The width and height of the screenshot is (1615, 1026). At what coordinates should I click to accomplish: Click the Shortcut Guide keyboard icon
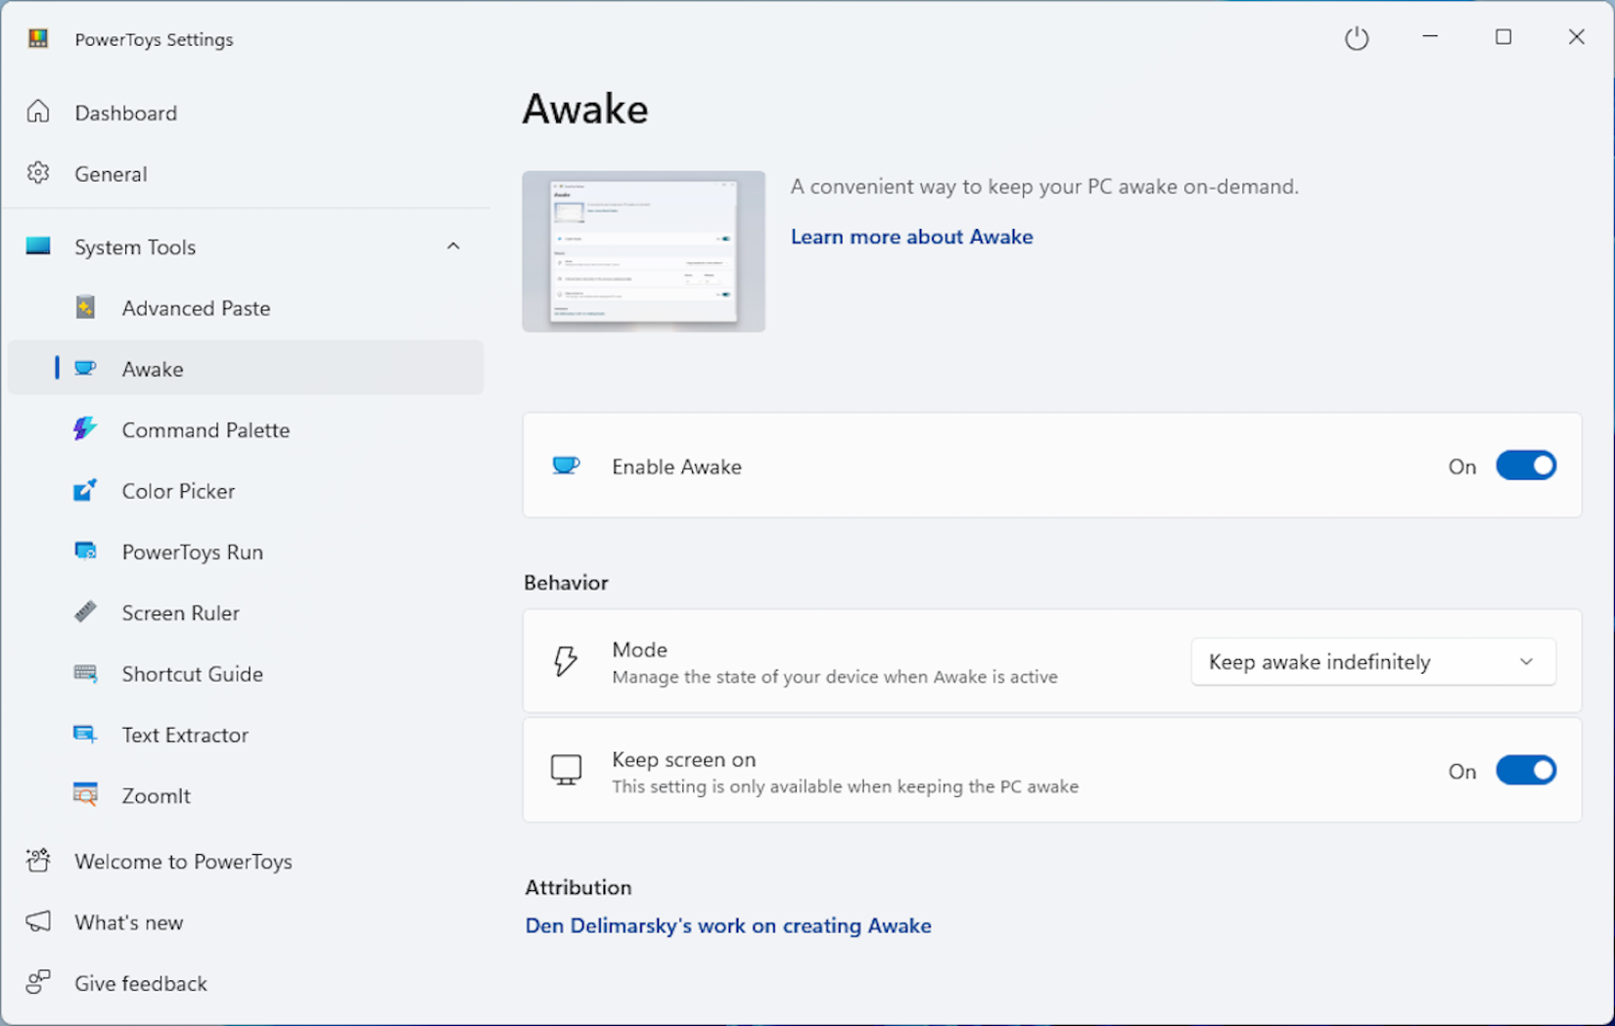(85, 673)
